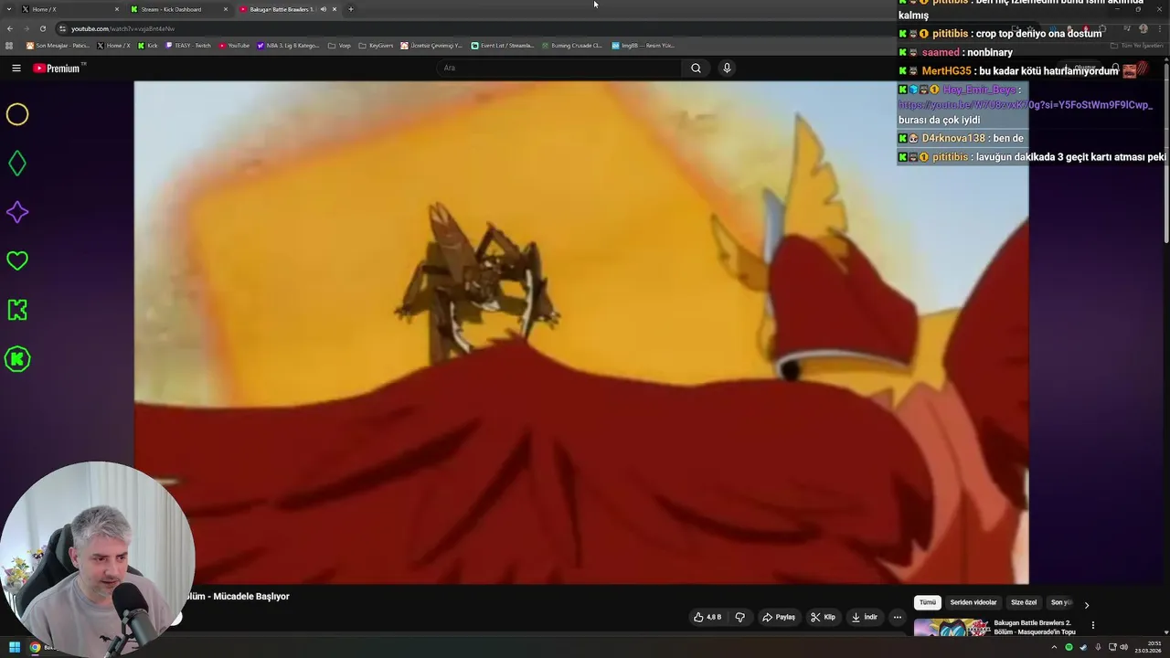1170x658 pixels.
Task: Select the 'Son yü...' filter chip
Action: 1061,602
